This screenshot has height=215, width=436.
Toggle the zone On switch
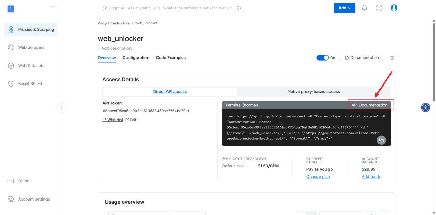[323, 58]
